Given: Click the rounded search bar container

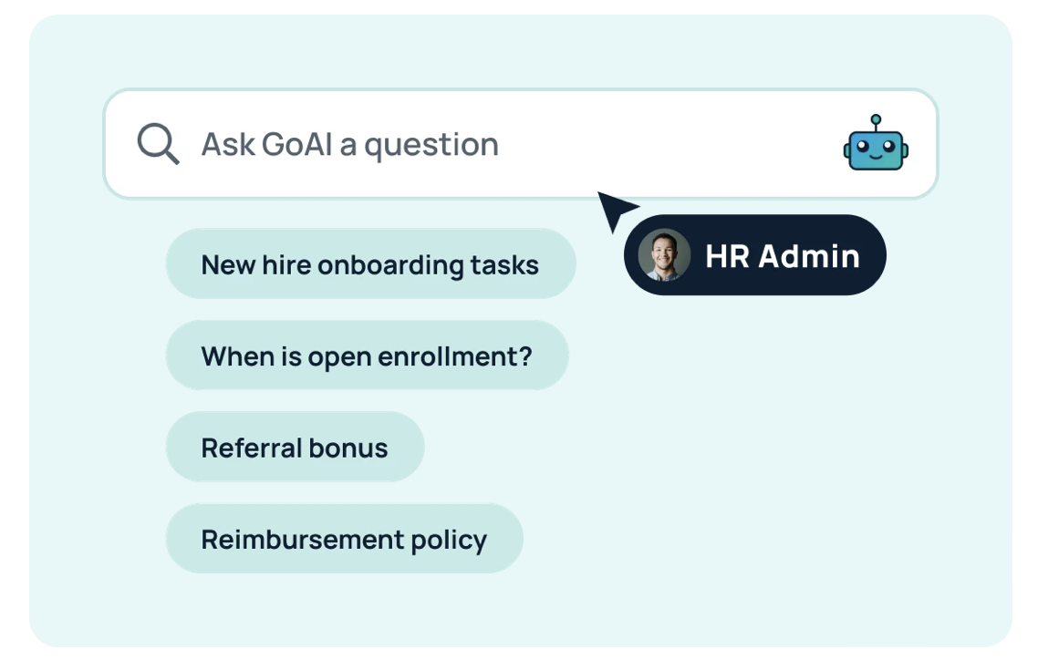Looking at the screenshot, I should (x=520, y=143).
